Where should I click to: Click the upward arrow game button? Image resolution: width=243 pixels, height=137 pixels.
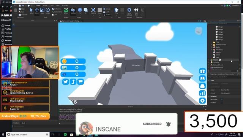point(73,82)
